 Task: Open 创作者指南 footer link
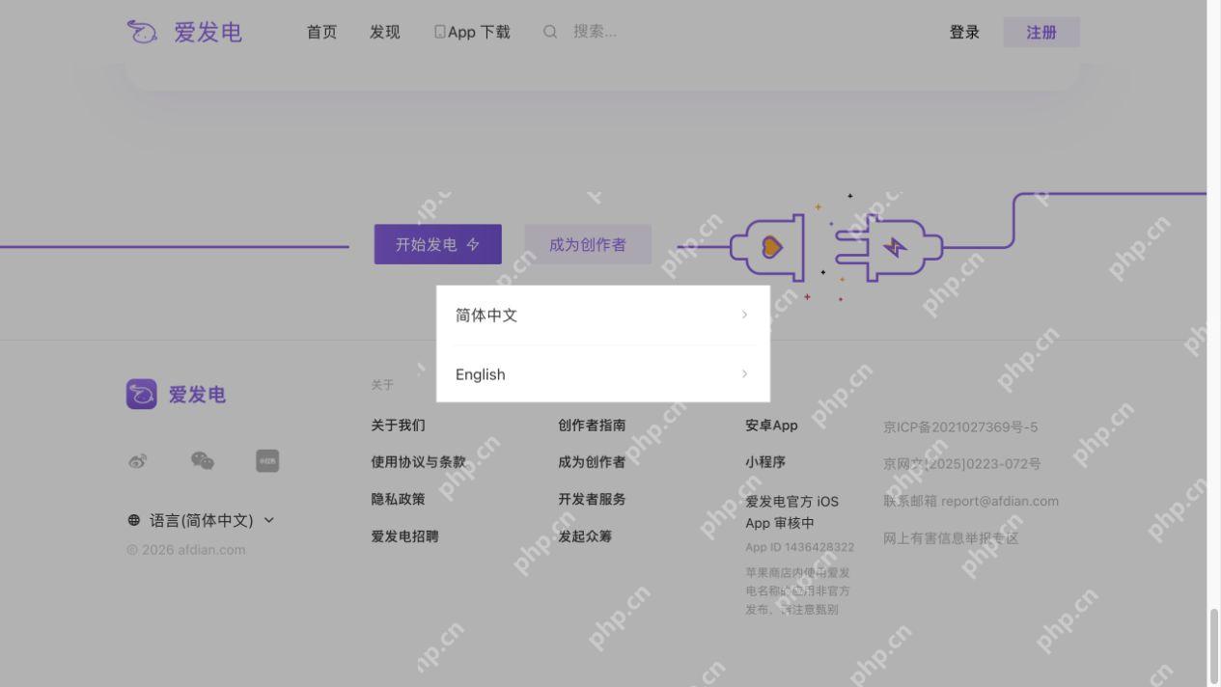click(592, 426)
